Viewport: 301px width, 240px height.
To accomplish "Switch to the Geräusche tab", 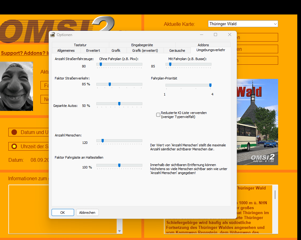I will (177, 51).
